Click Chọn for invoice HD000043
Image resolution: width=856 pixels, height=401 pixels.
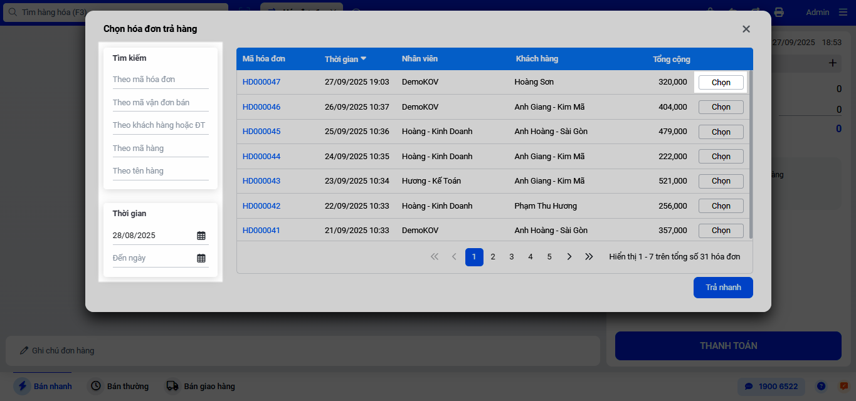(x=721, y=181)
